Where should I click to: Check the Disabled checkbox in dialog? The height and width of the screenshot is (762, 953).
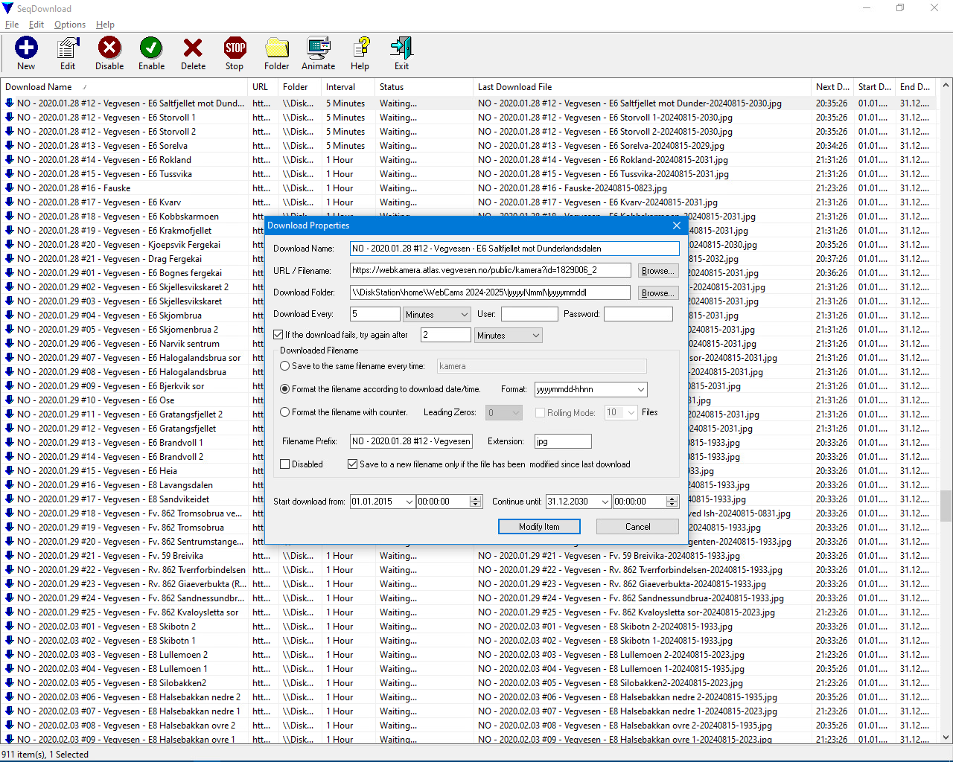[285, 464]
